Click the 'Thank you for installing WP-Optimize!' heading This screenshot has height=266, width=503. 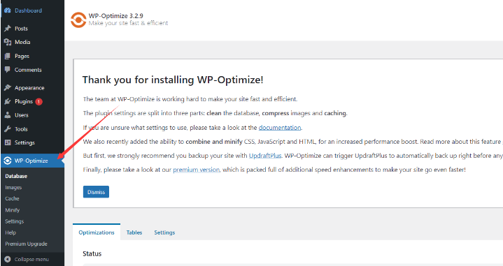tap(173, 80)
